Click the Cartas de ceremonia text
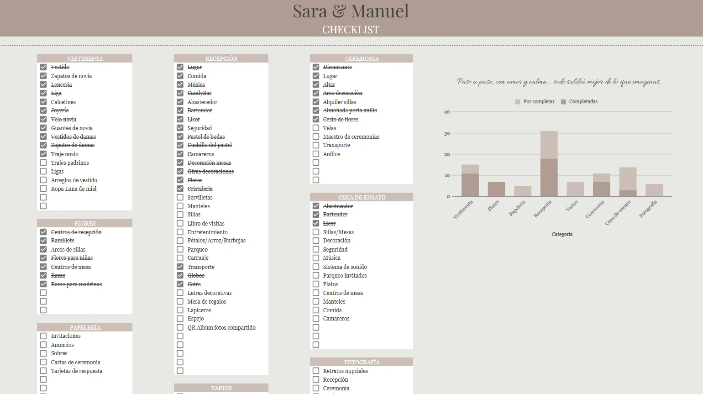 click(x=76, y=362)
